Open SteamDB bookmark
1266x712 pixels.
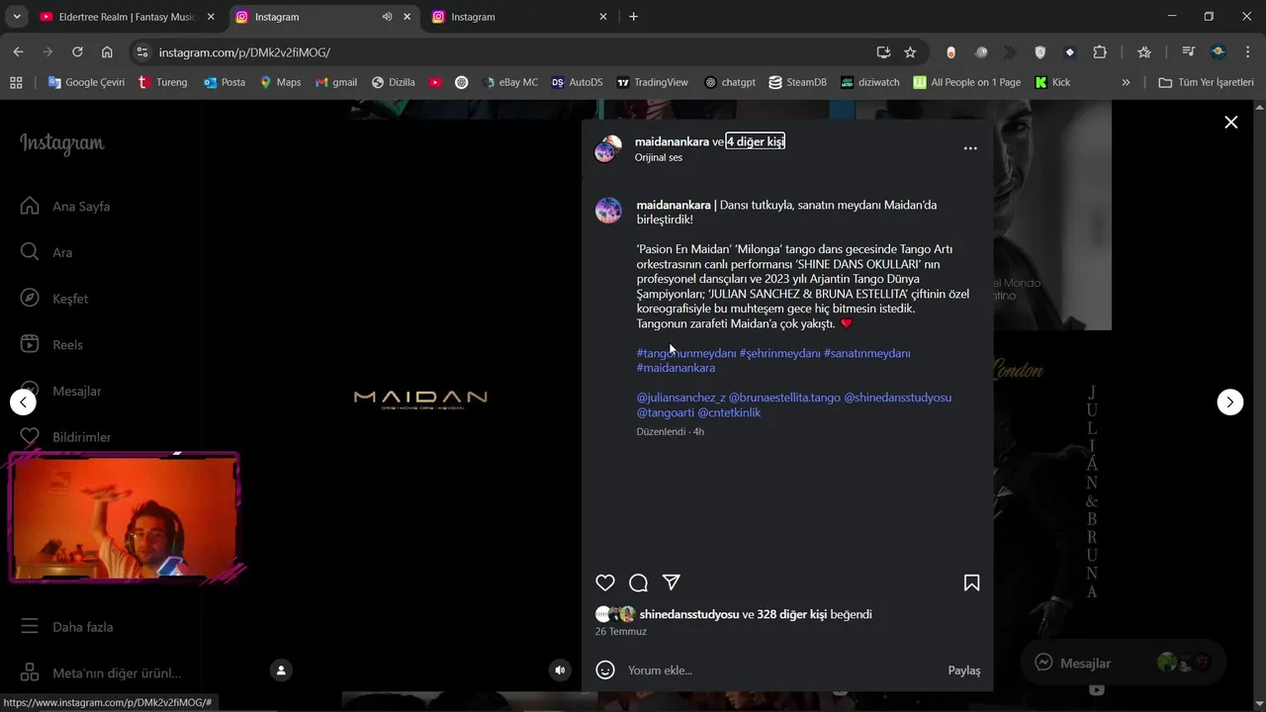[x=797, y=82]
